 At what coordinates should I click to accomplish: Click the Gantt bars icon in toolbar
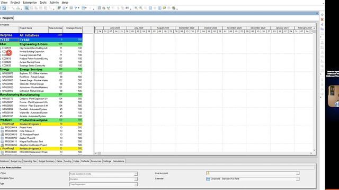coord(59,8)
